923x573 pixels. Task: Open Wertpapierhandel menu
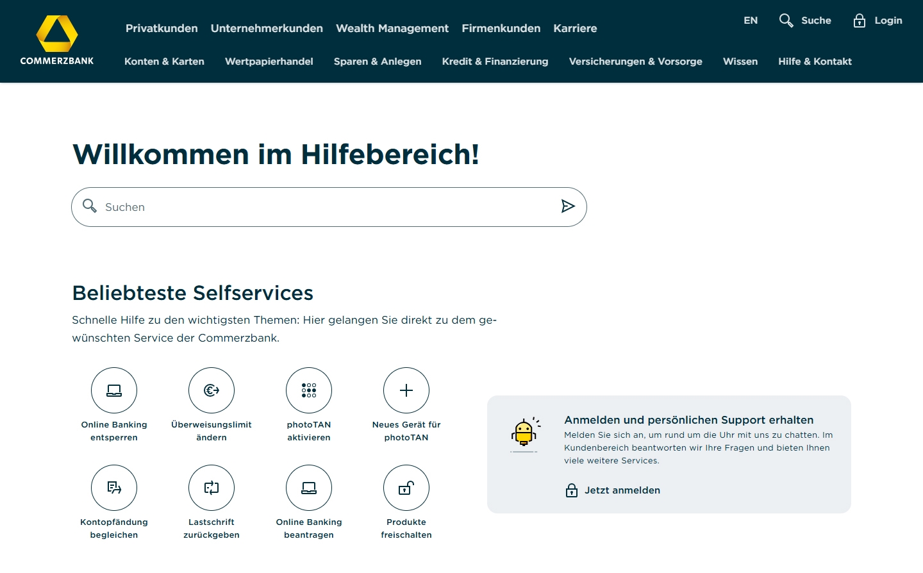coord(269,62)
